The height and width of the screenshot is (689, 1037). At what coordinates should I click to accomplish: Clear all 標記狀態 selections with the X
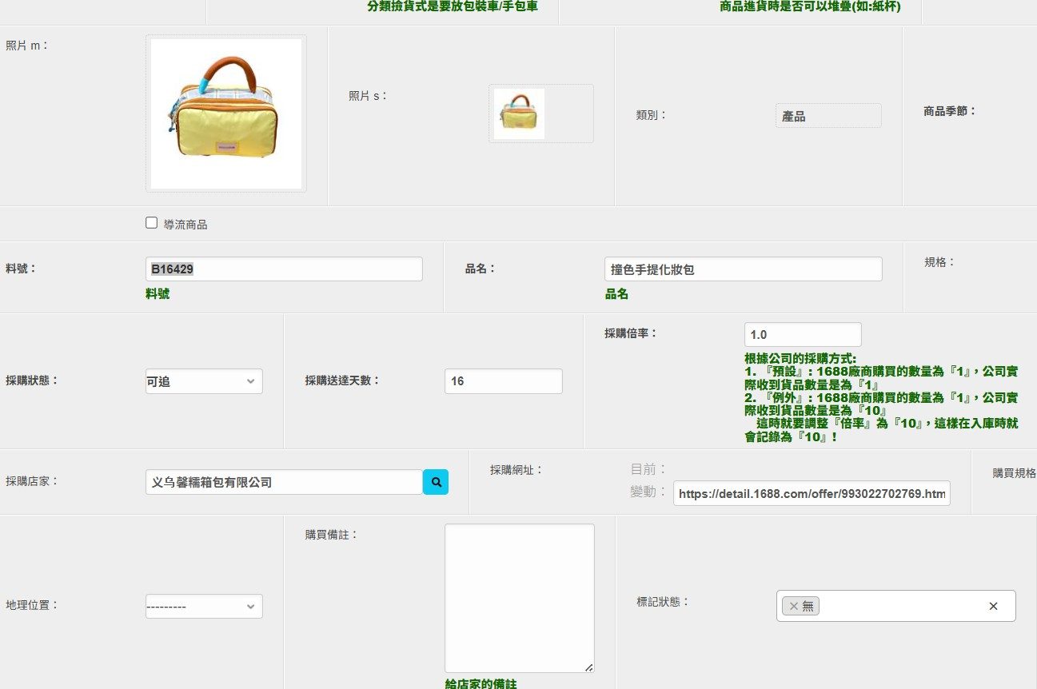(993, 606)
